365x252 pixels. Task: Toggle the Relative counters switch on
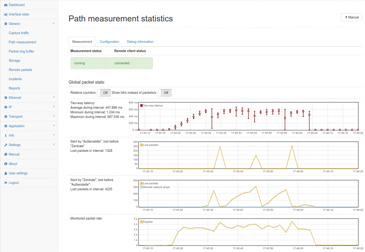[x=104, y=93]
